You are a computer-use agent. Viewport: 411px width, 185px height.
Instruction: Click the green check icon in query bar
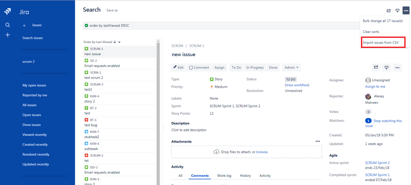tap(86, 25)
